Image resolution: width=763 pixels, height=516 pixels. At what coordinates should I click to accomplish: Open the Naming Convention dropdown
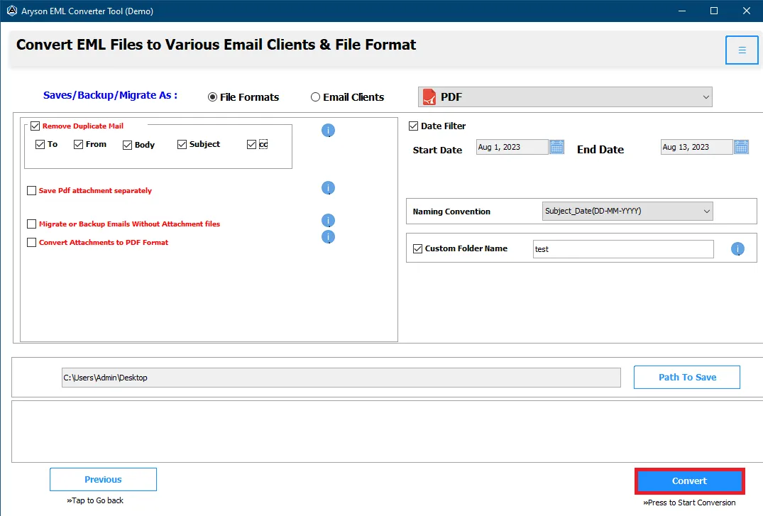point(627,212)
